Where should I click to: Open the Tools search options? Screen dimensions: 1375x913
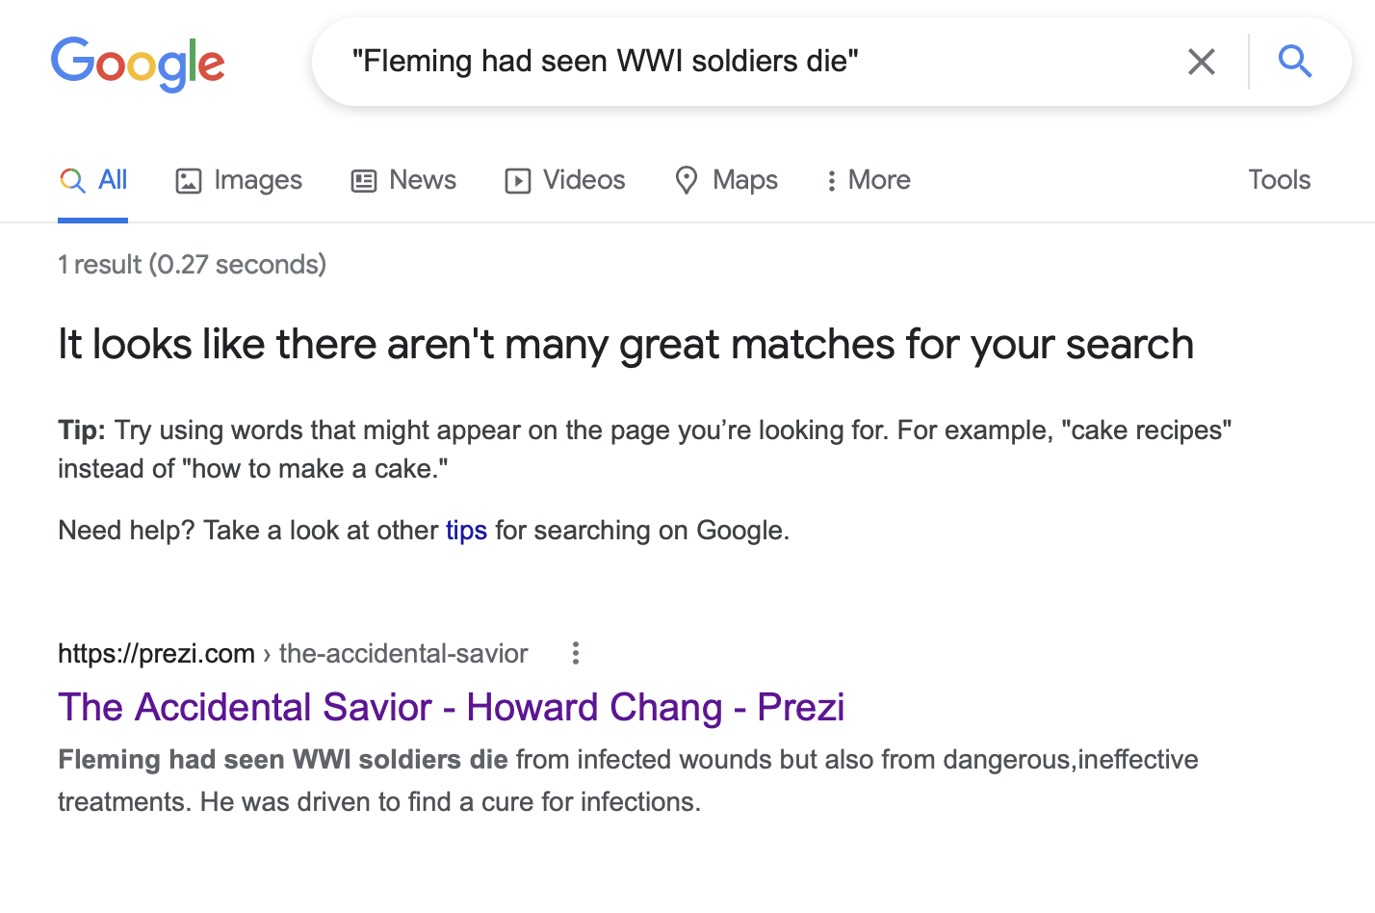(x=1279, y=180)
